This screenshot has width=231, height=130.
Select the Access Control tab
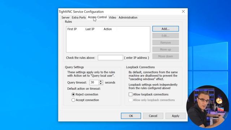click(x=97, y=17)
